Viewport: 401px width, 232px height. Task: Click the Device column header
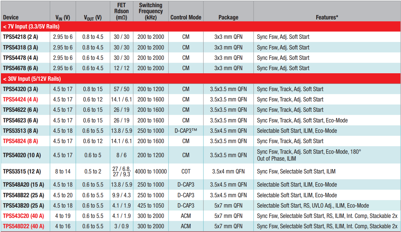(x=11, y=18)
